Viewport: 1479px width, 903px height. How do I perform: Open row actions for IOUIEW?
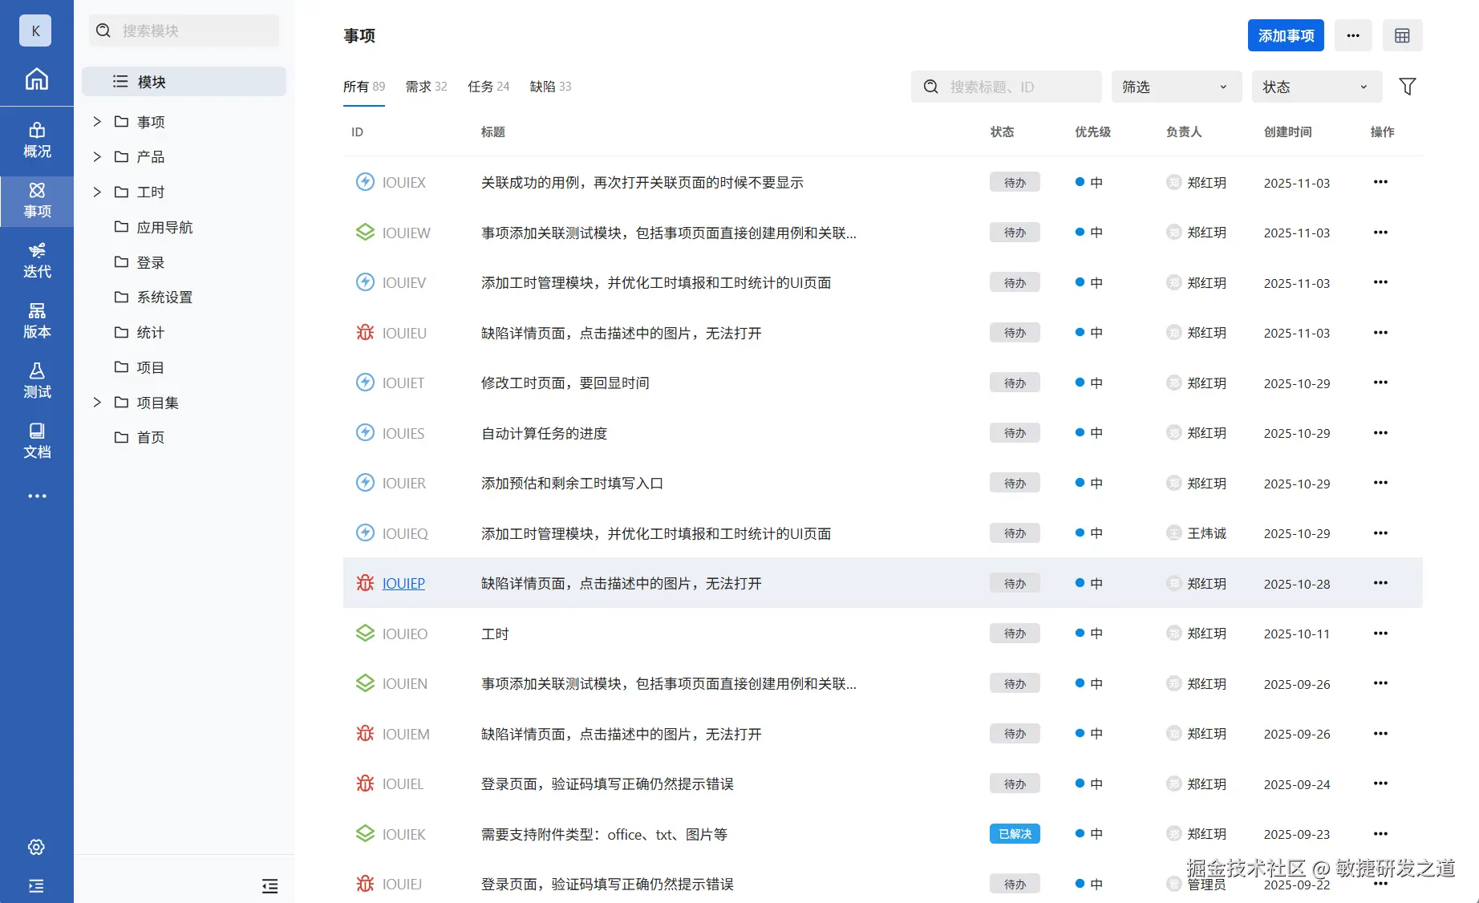click(1380, 233)
